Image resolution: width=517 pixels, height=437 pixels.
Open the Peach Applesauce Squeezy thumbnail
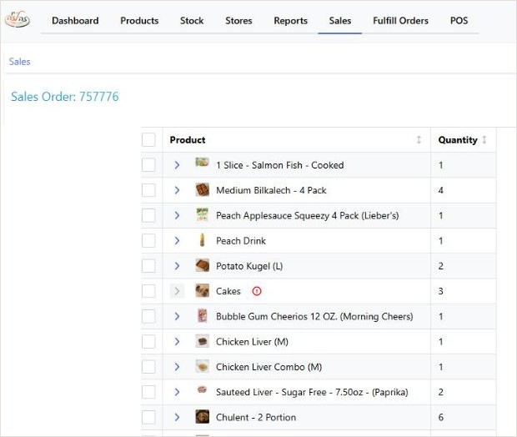tap(202, 214)
